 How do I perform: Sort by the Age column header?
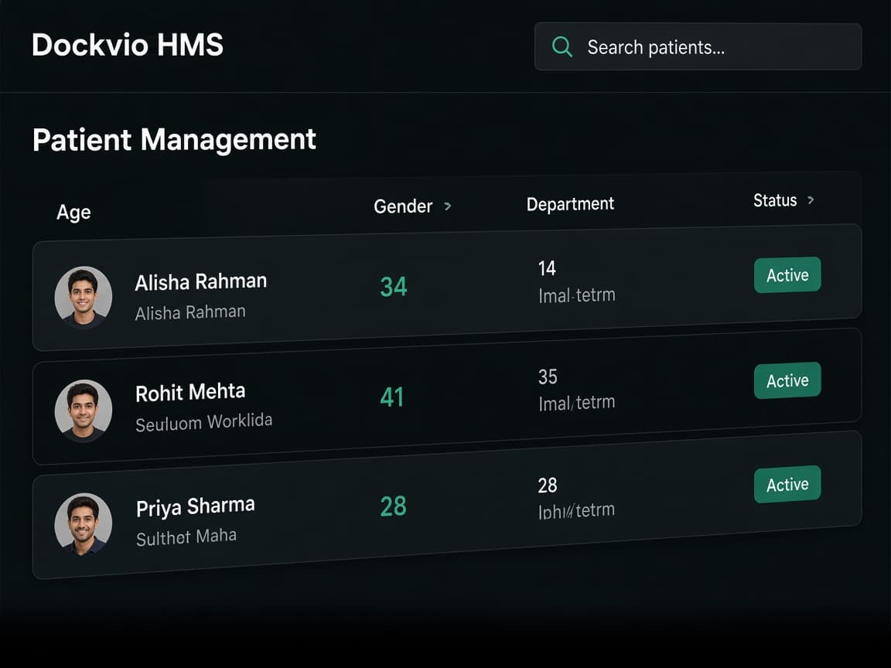(x=73, y=213)
